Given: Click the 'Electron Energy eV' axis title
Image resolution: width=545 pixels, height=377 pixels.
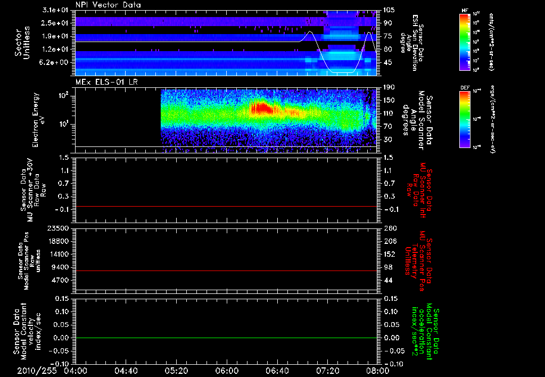Looking at the screenshot, I should [39, 120].
